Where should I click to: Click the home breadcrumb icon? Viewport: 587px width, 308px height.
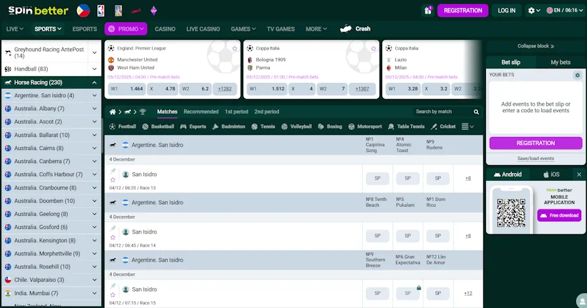coord(112,112)
